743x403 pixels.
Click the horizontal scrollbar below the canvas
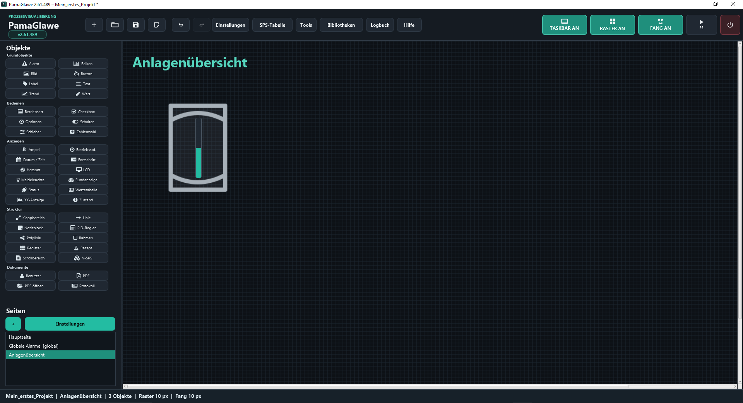pyautogui.click(x=377, y=386)
